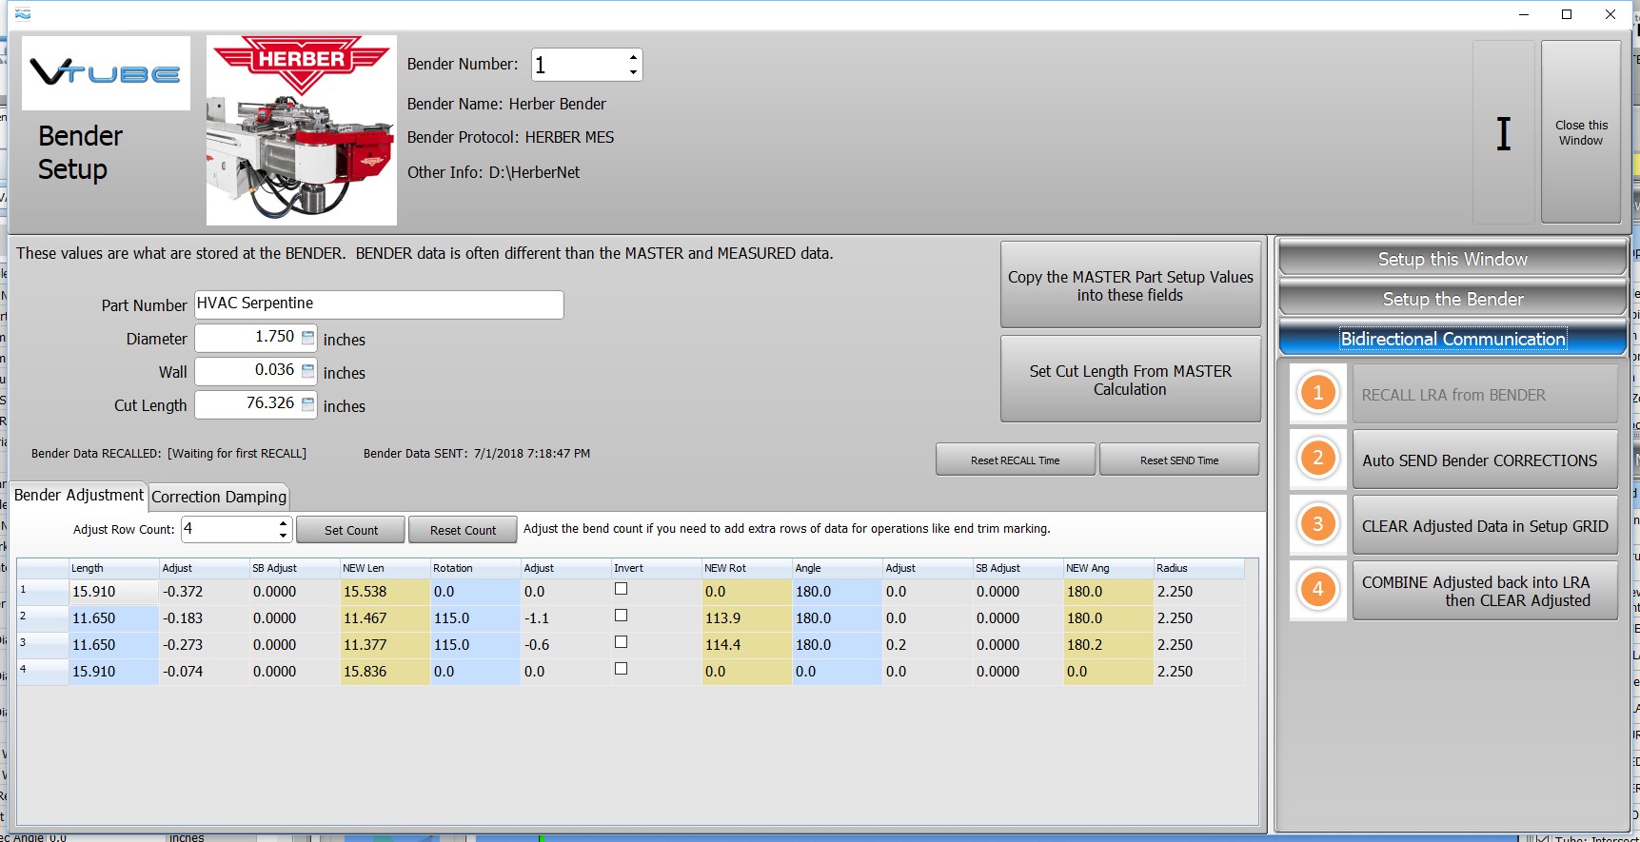Open calculator icon in Diameter field
Viewport: 1640px width, 842px height.
307,338
